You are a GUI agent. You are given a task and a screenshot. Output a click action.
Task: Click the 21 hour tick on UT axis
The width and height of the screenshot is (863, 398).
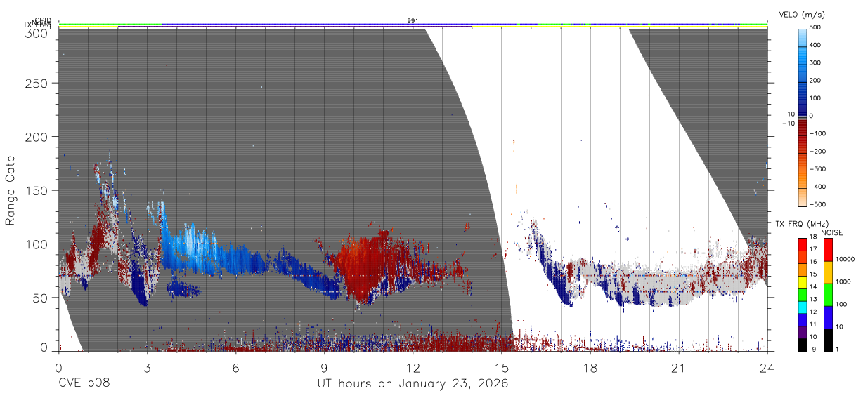pos(678,367)
